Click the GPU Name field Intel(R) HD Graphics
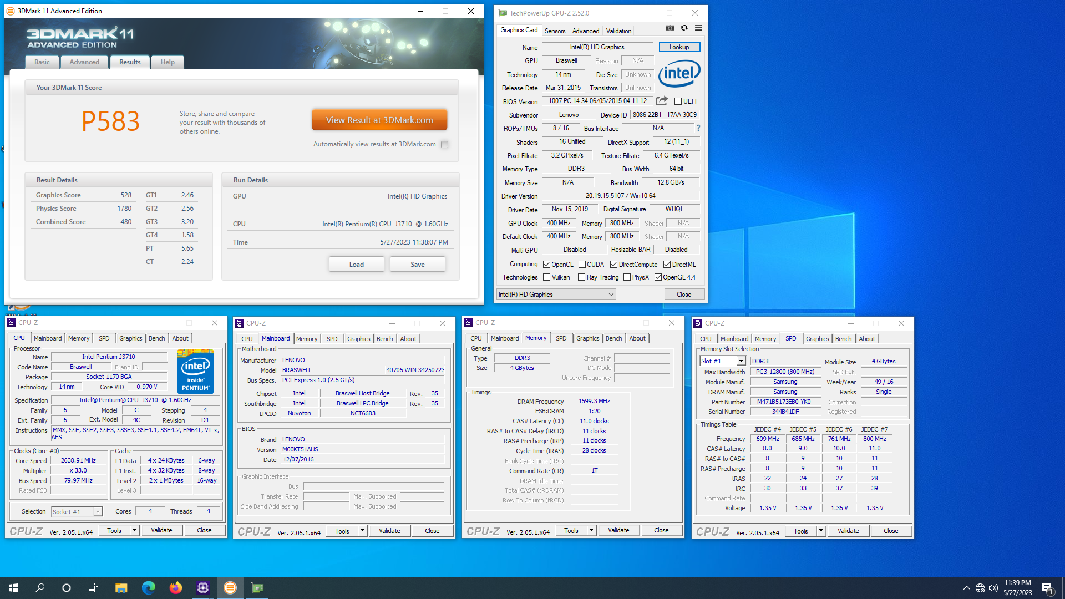 [597, 47]
